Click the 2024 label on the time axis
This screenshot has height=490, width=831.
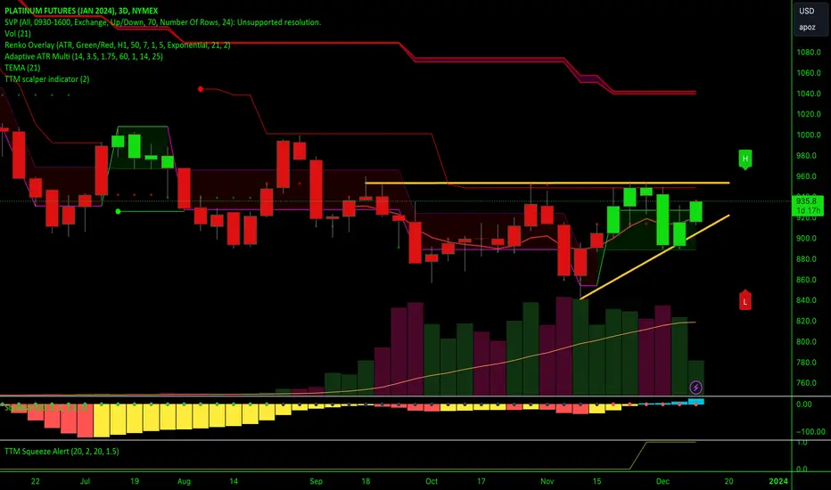point(778,481)
